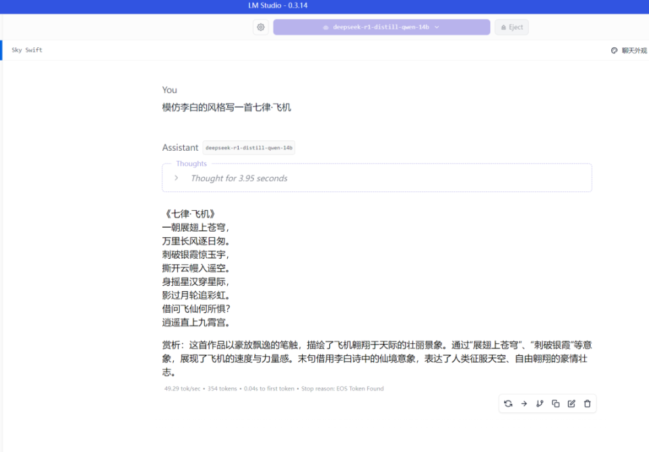This screenshot has width=649, height=452.
Task: Click the user prompt about 李白 poem
Action: coord(226,107)
